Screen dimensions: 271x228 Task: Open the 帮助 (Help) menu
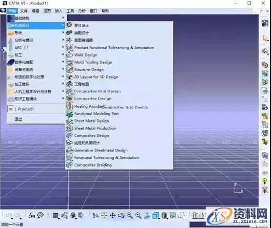click(105, 11)
